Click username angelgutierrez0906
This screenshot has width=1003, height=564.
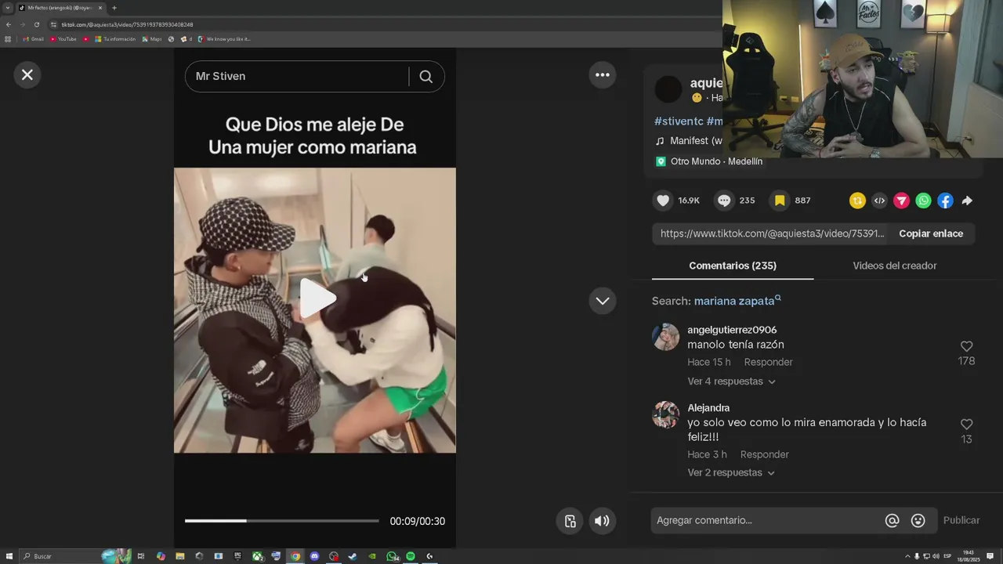click(732, 330)
